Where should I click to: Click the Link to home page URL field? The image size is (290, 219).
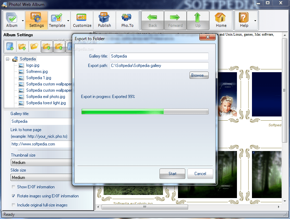[x=42, y=144]
